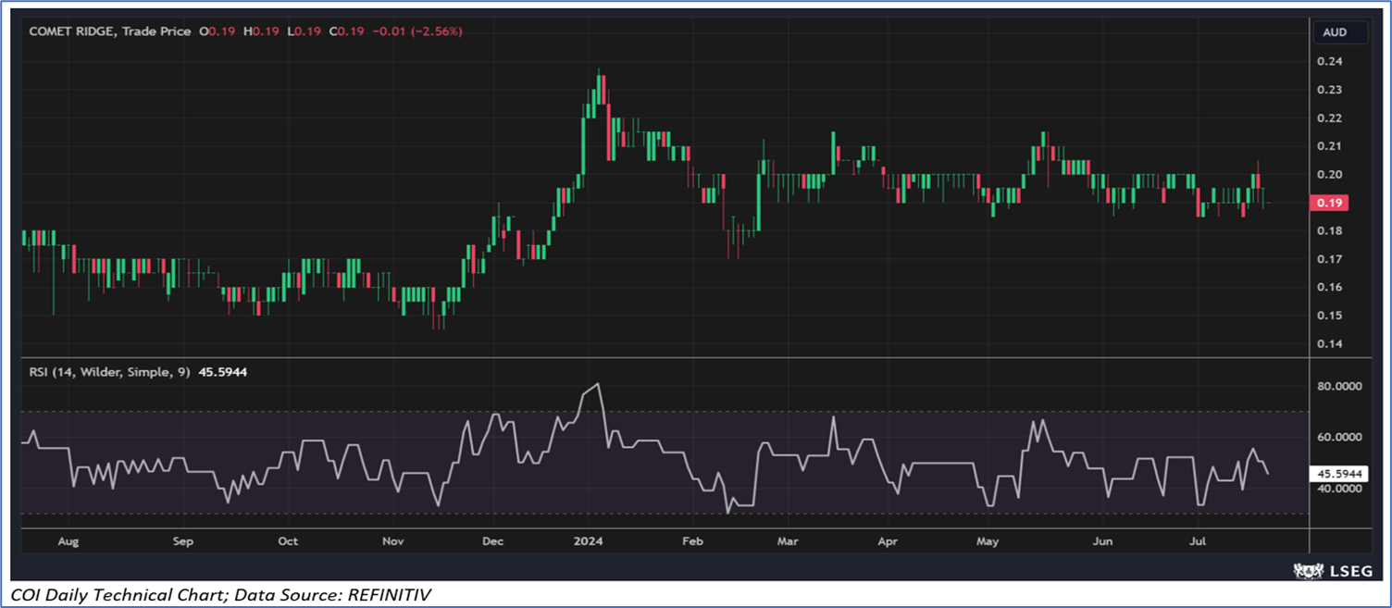Click the Aug label on time axis
The width and height of the screenshot is (1392, 608).
(x=68, y=541)
